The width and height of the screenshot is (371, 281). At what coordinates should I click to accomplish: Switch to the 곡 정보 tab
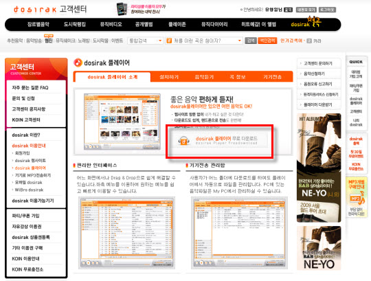237,77
